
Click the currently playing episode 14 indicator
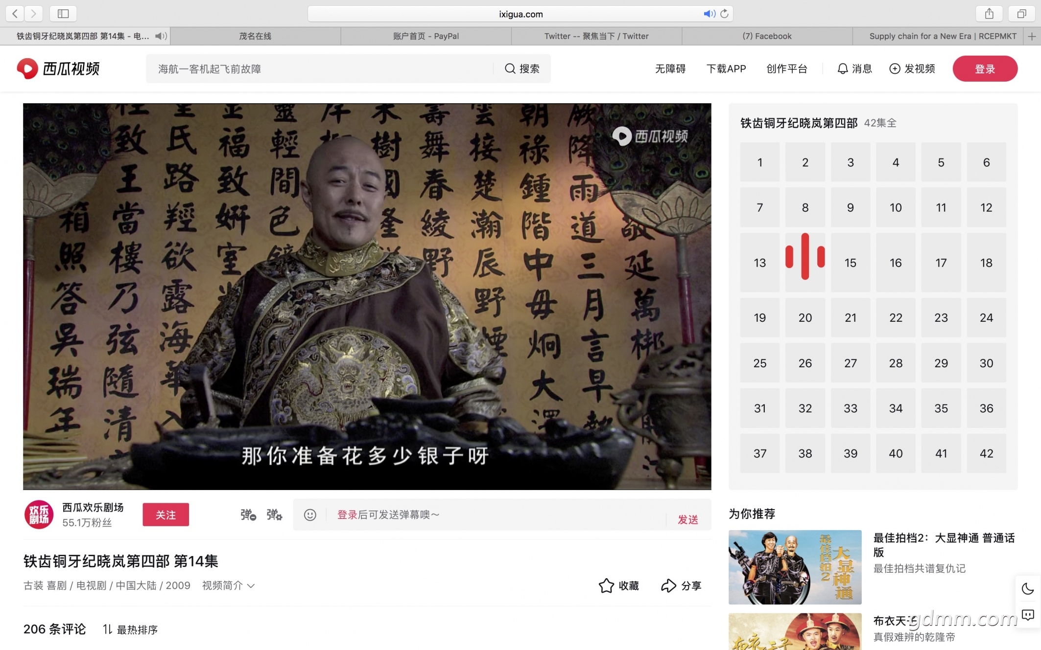click(x=805, y=257)
